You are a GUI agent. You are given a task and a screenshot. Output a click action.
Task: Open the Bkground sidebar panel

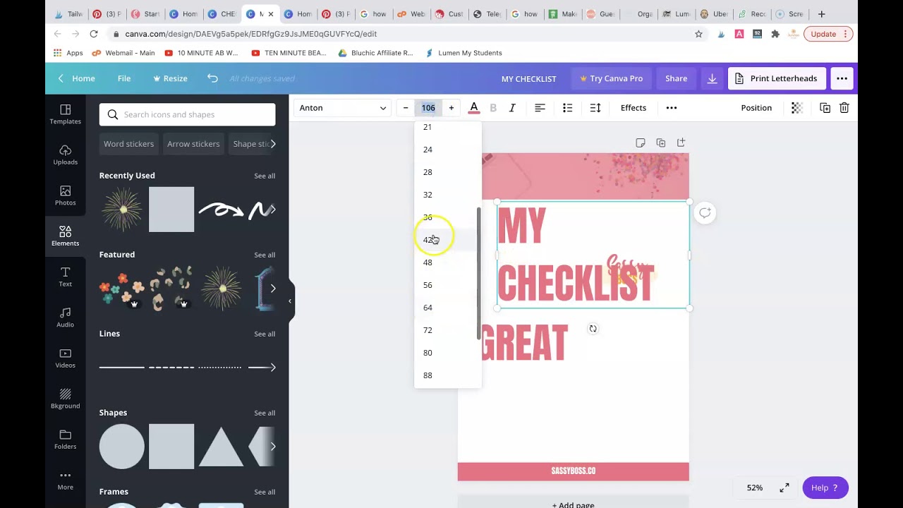(x=65, y=399)
